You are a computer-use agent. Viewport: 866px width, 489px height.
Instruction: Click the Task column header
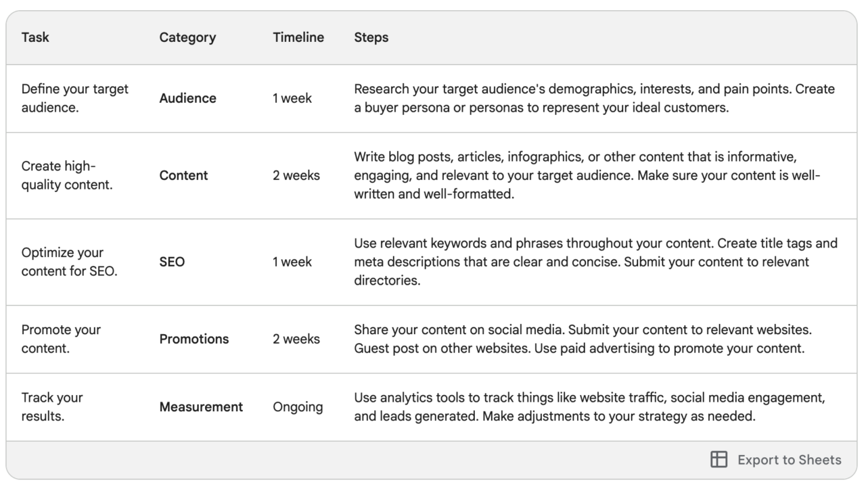[x=35, y=37]
